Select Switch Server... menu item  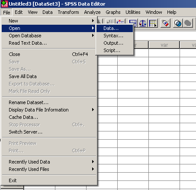(x=48, y=132)
